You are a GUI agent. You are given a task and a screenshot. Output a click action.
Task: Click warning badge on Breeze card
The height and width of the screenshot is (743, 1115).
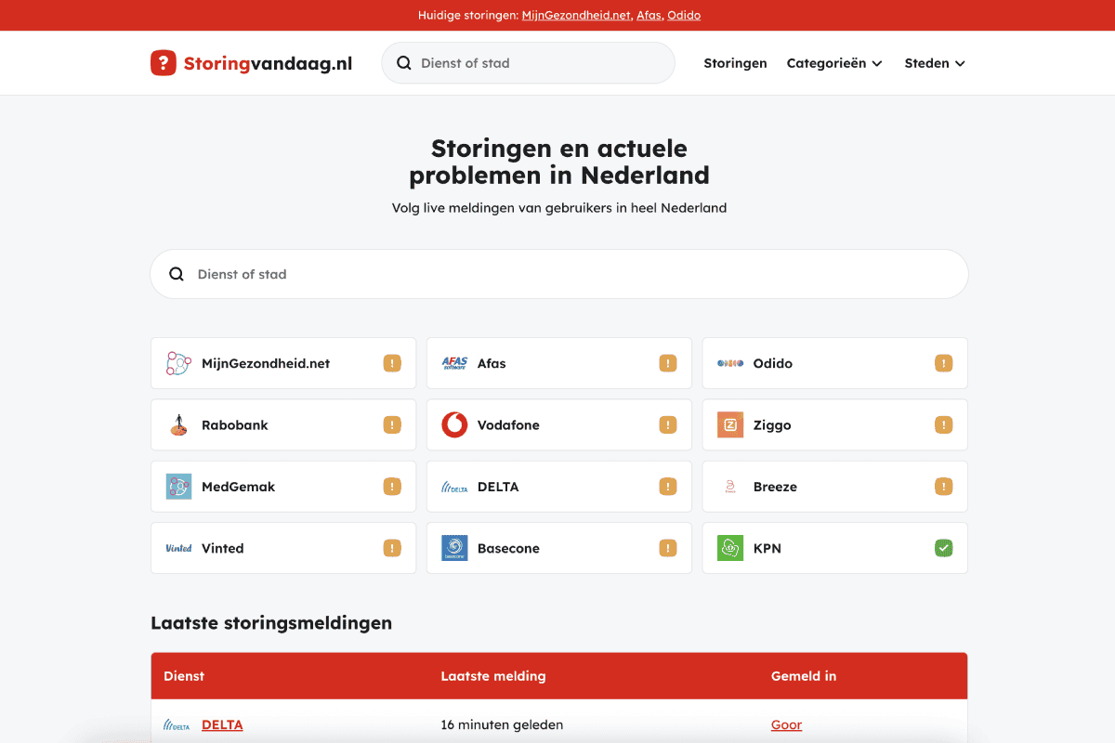click(x=944, y=487)
